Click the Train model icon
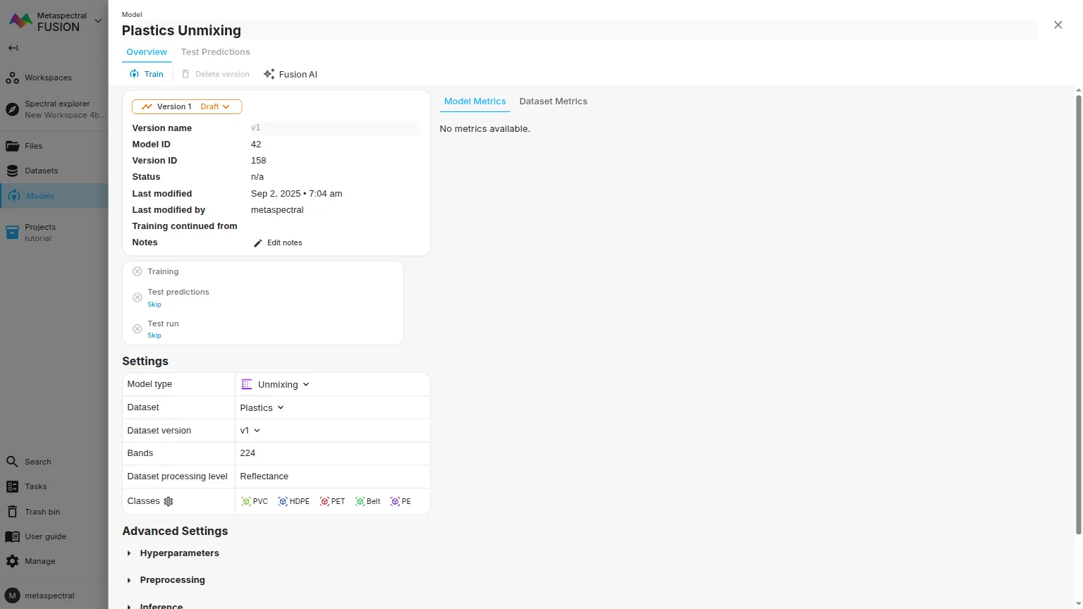This screenshot has height=609, width=1083. pyautogui.click(x=135, y=74)
